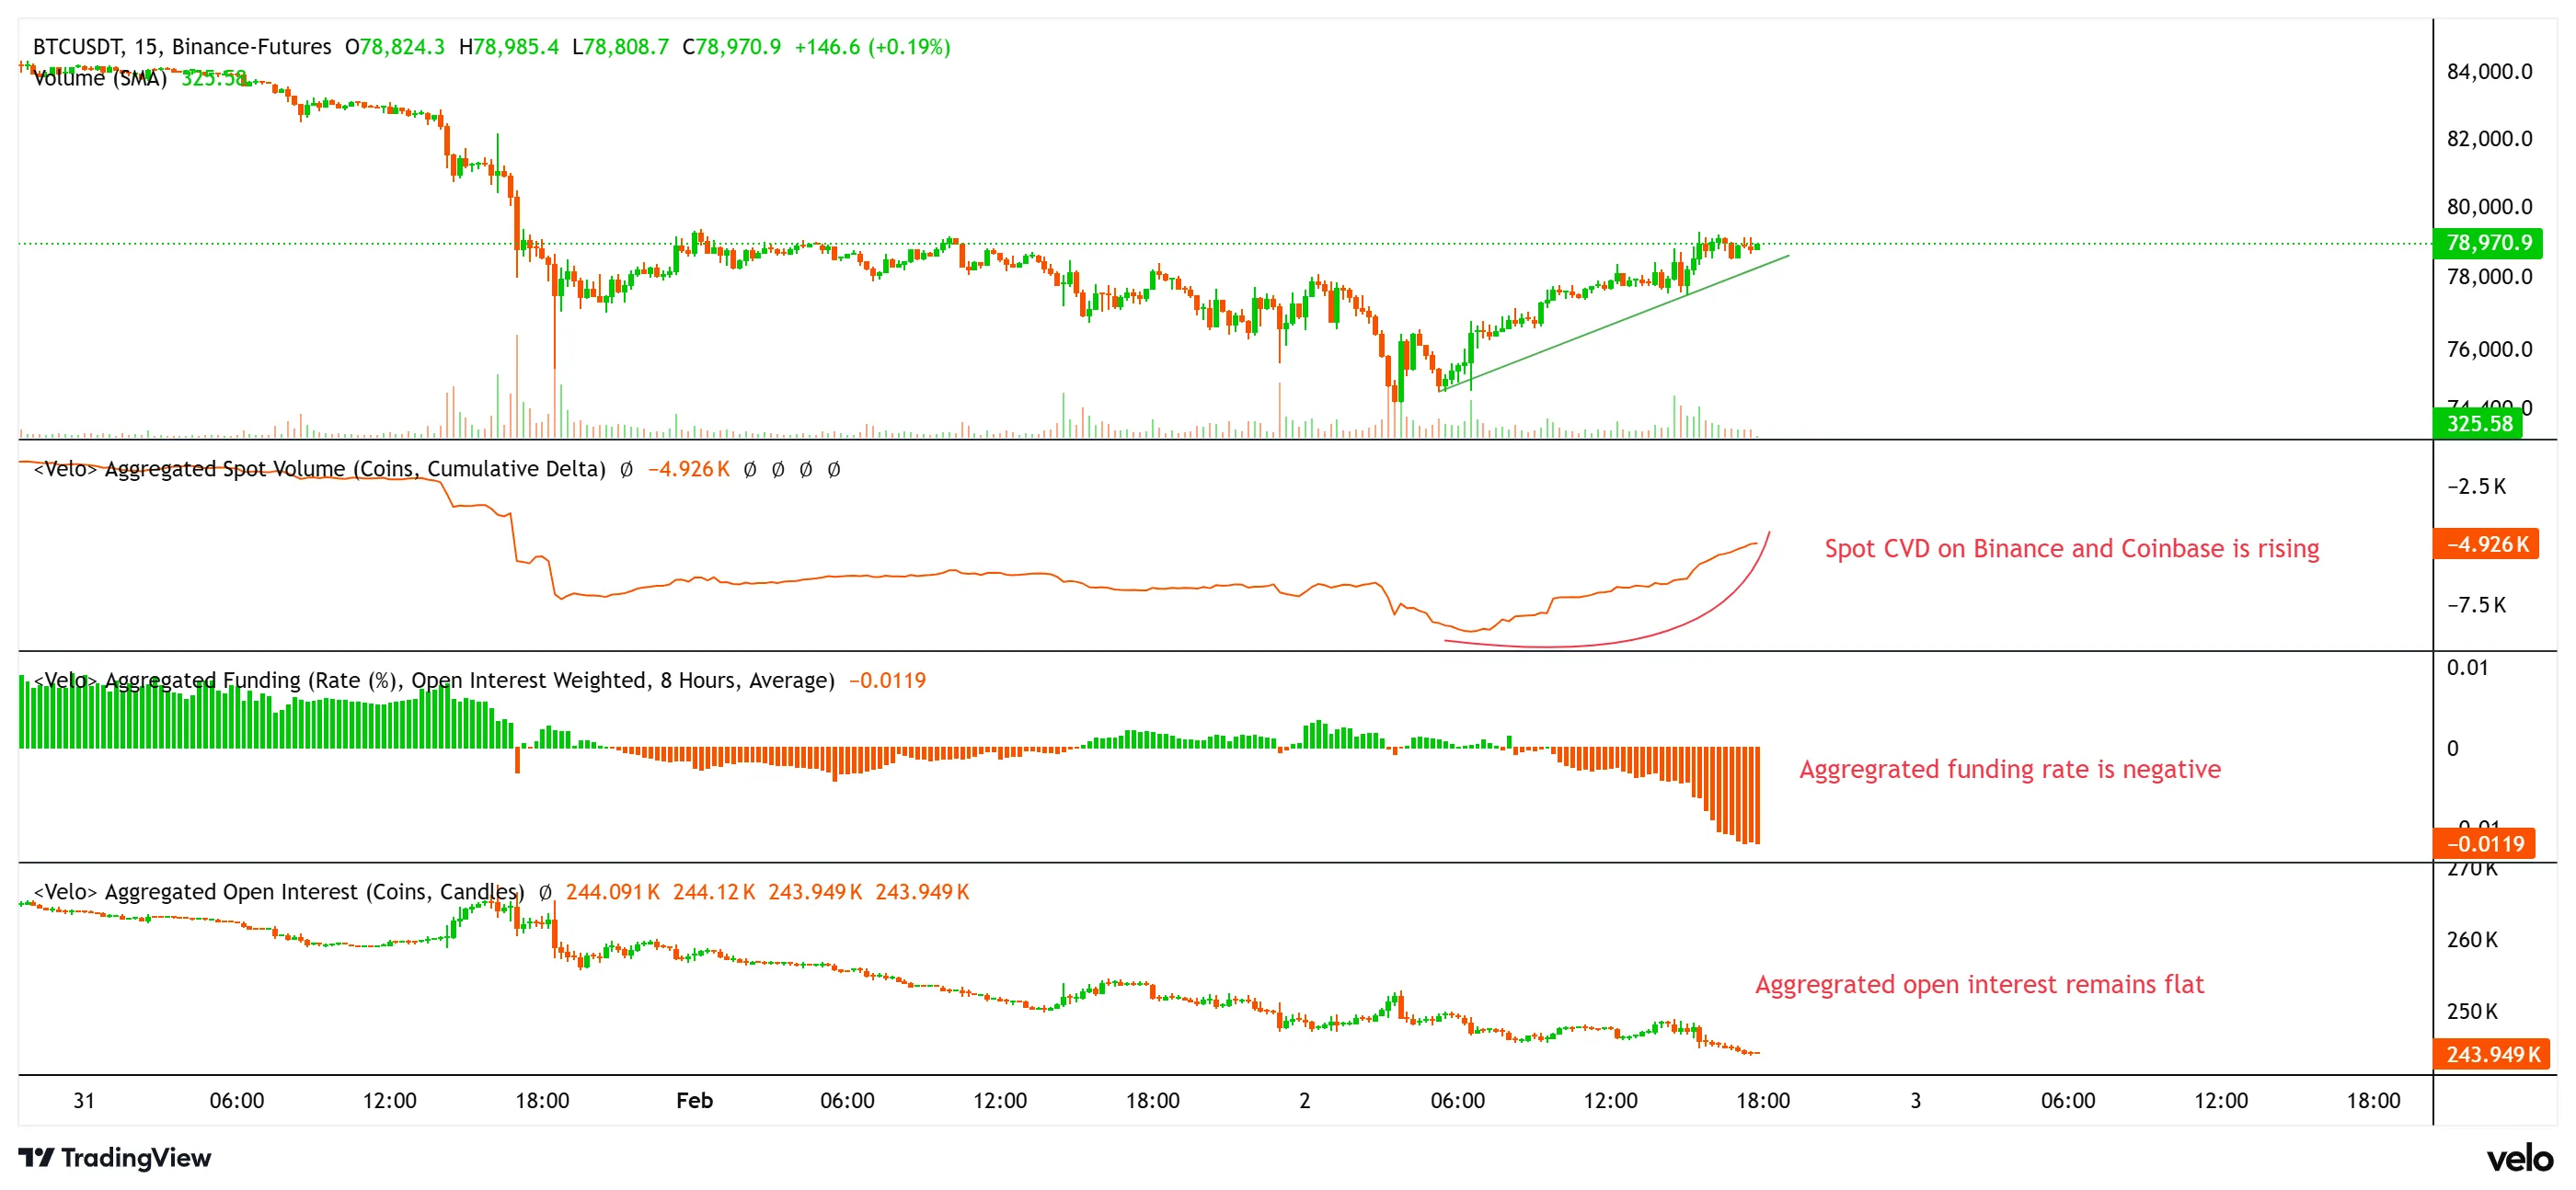The height and width of the screenshot is (1190, 2576).
Task: Click the 243.949K open interest label
Action: (x=2489, y=1054)
